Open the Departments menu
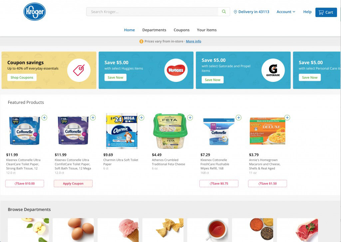 point(154,30)
